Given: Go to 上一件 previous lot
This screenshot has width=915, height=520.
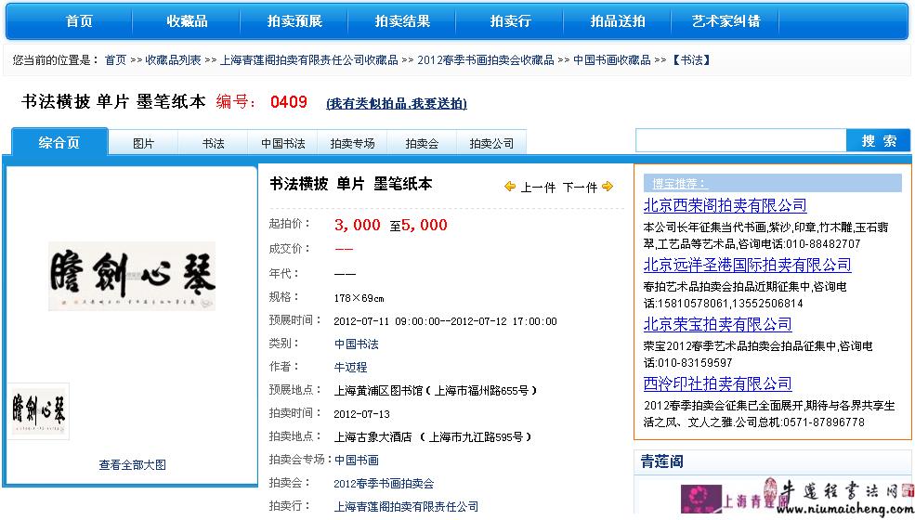Looking at the screenshot, I should click(538, 188).
